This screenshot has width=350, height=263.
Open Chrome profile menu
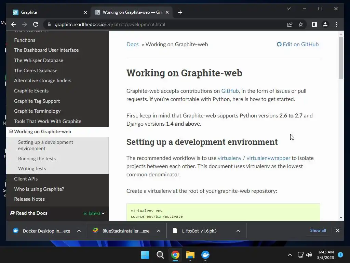click(x=325, y=24)
